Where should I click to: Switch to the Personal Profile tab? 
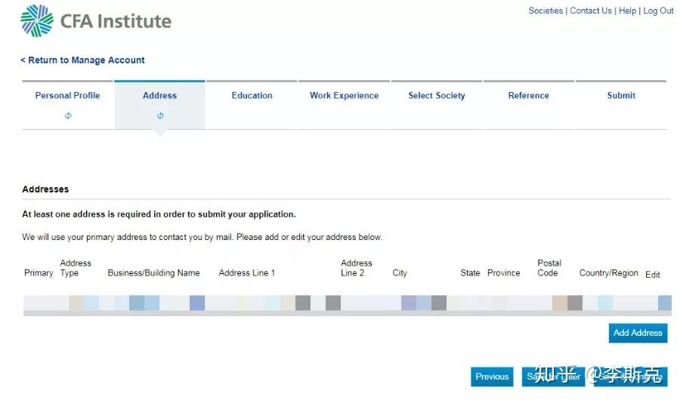click(68, 96)
